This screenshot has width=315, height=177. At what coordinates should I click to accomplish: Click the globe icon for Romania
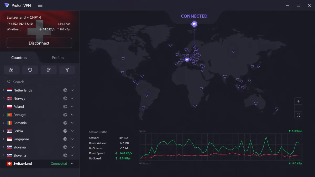point(65,123)
